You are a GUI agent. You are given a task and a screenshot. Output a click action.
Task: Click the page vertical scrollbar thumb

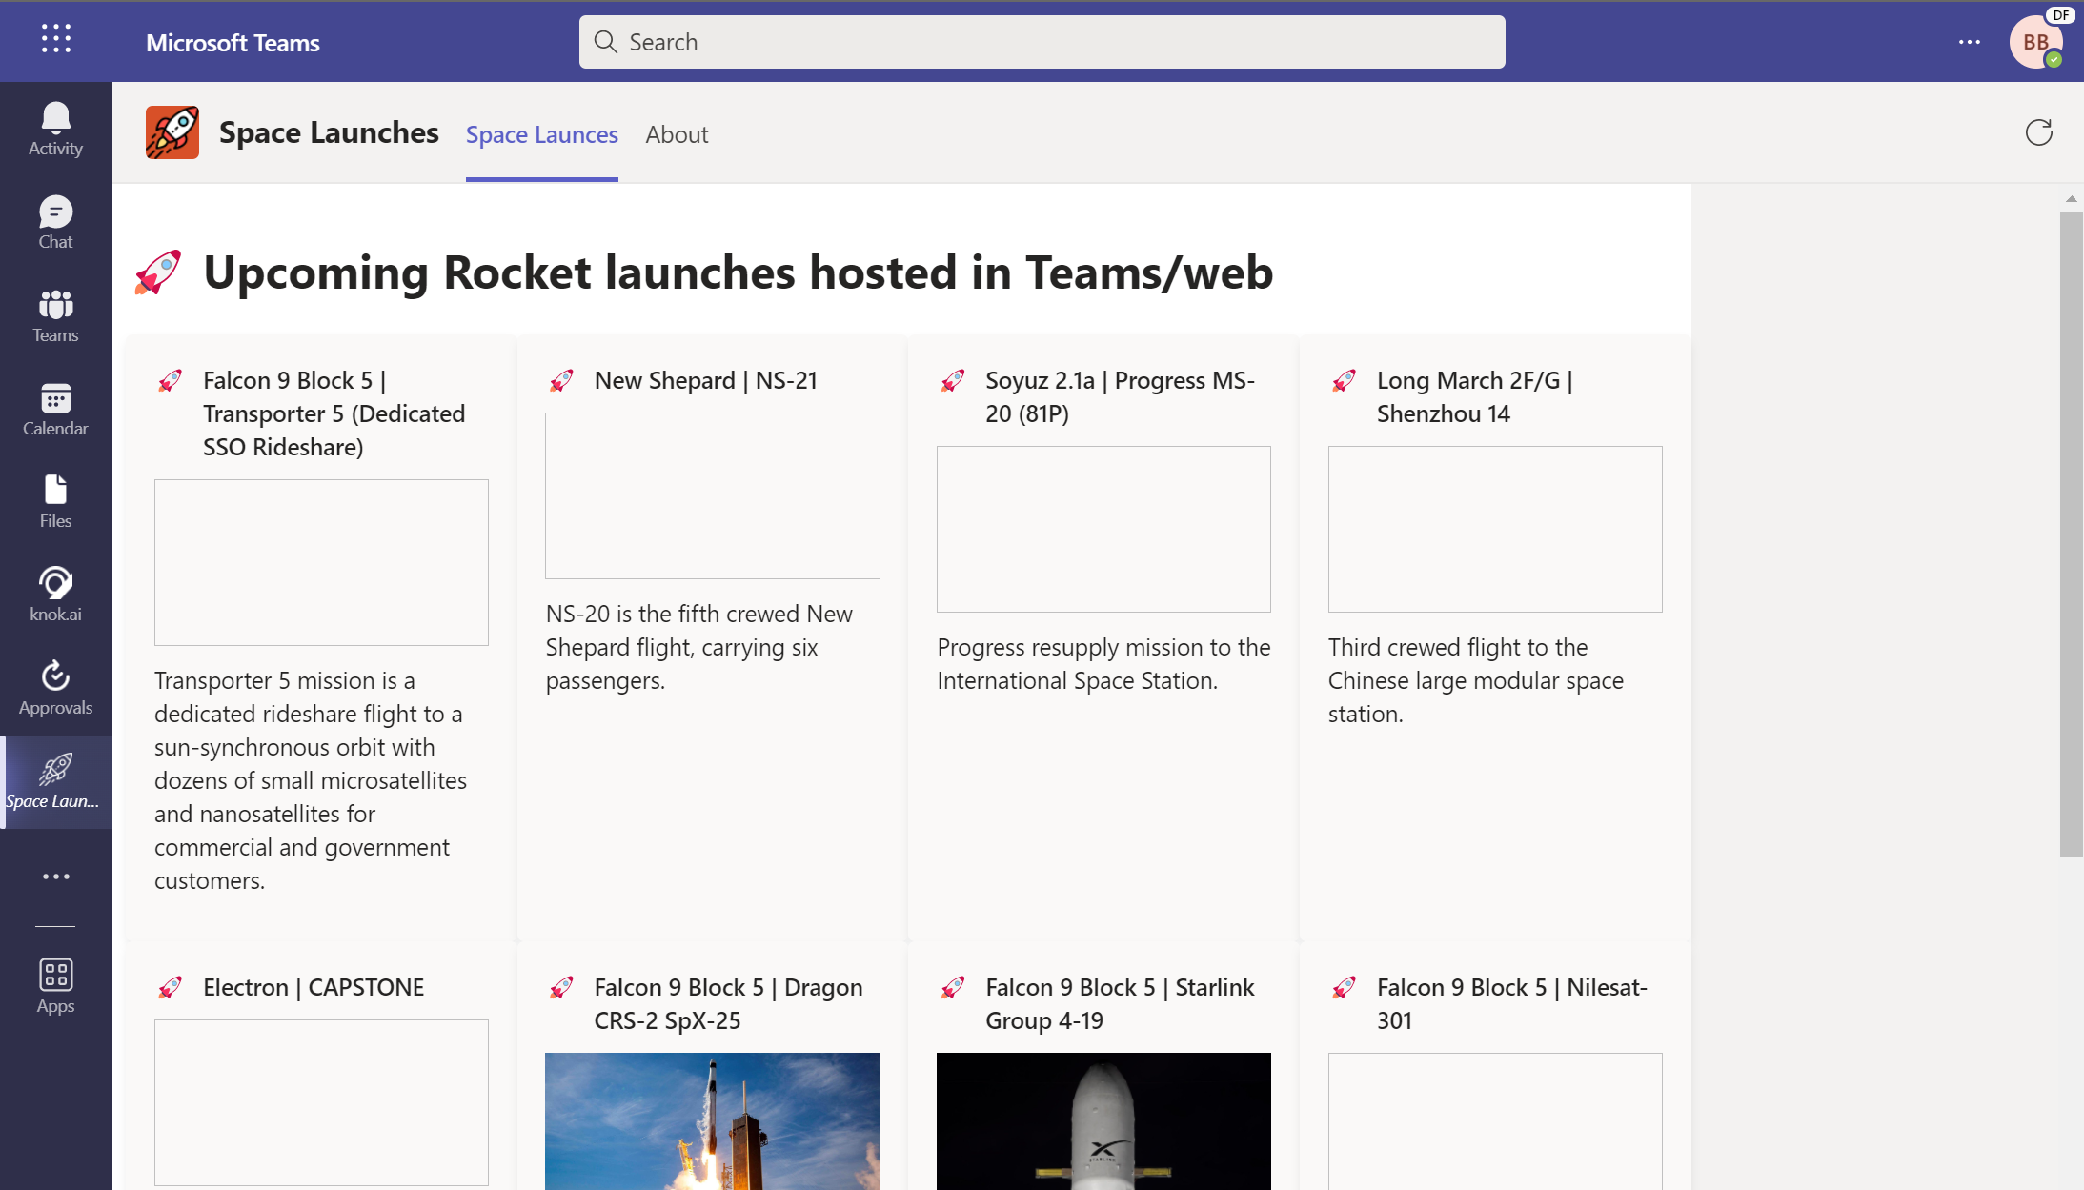click(x=2071, y=534)
